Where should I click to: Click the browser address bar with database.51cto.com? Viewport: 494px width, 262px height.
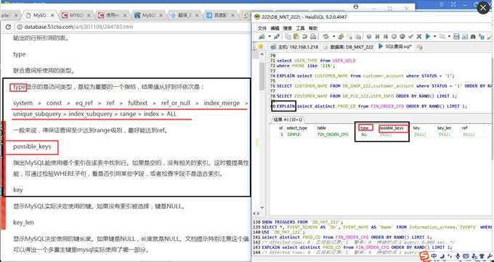(132, 27)
